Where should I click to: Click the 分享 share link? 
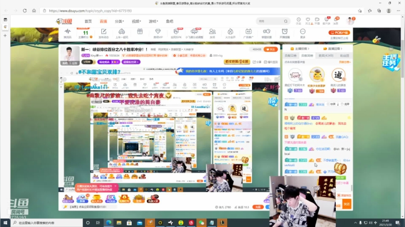click(x=257, y=62)
